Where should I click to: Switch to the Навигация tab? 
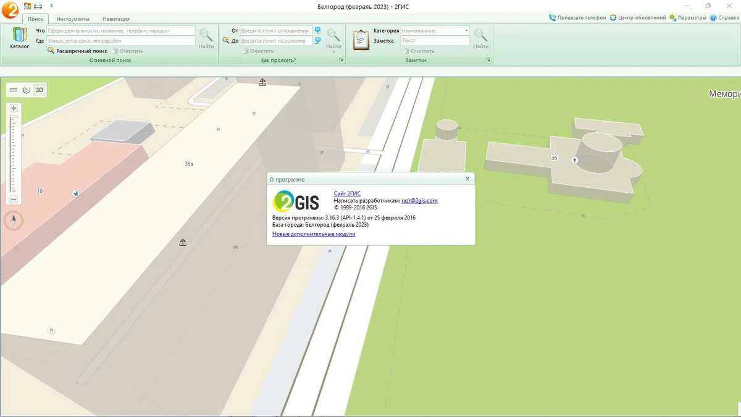tap(116, 19)
